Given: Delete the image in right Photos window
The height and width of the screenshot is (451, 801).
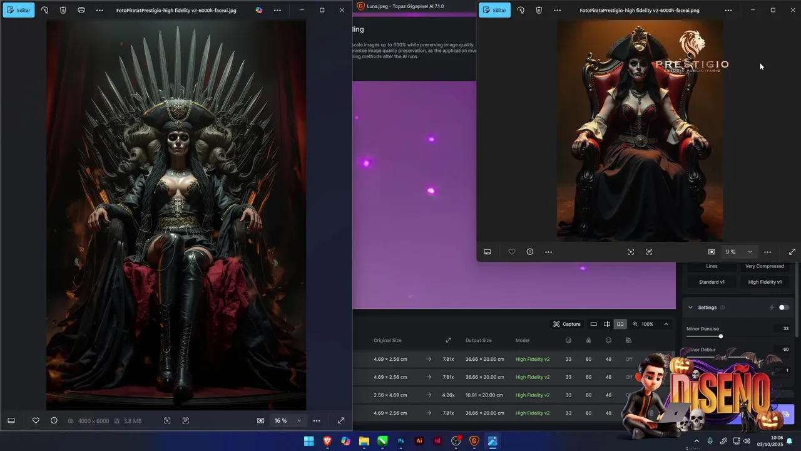Looking at the screenshot, I should 539,10.
